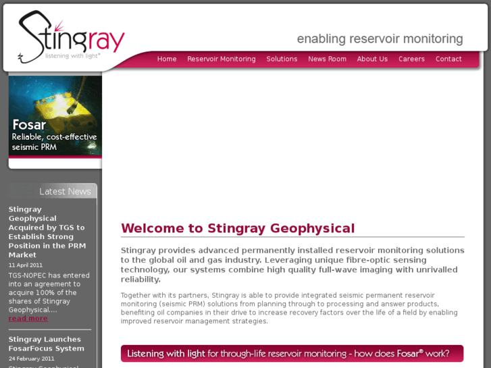Click the Stingray logo
The height and width of the screenshot is (368, 491).
click(x=71, y=37)
